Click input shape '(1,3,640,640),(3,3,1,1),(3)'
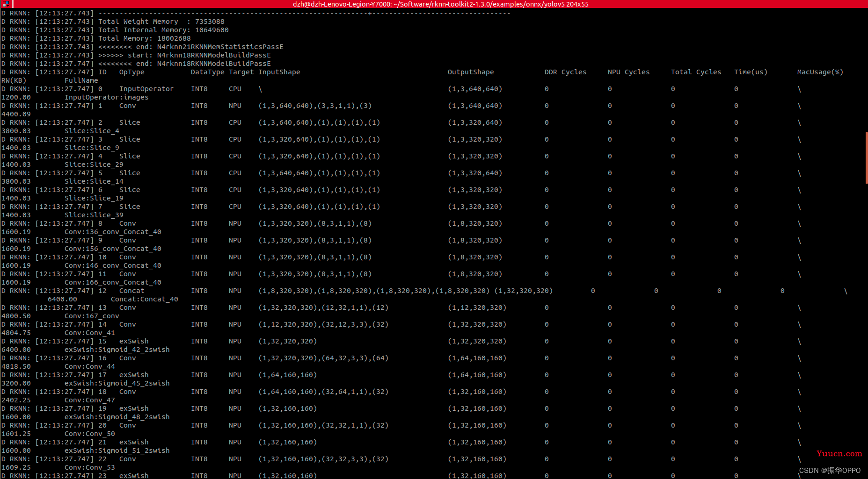The image size is (868, 479). 315,106
